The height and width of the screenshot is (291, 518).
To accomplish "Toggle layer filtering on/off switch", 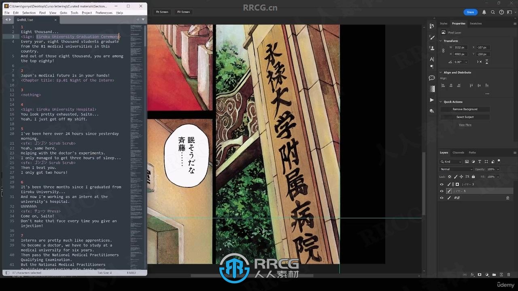I will pyautogui.click(x=499, y=161).
